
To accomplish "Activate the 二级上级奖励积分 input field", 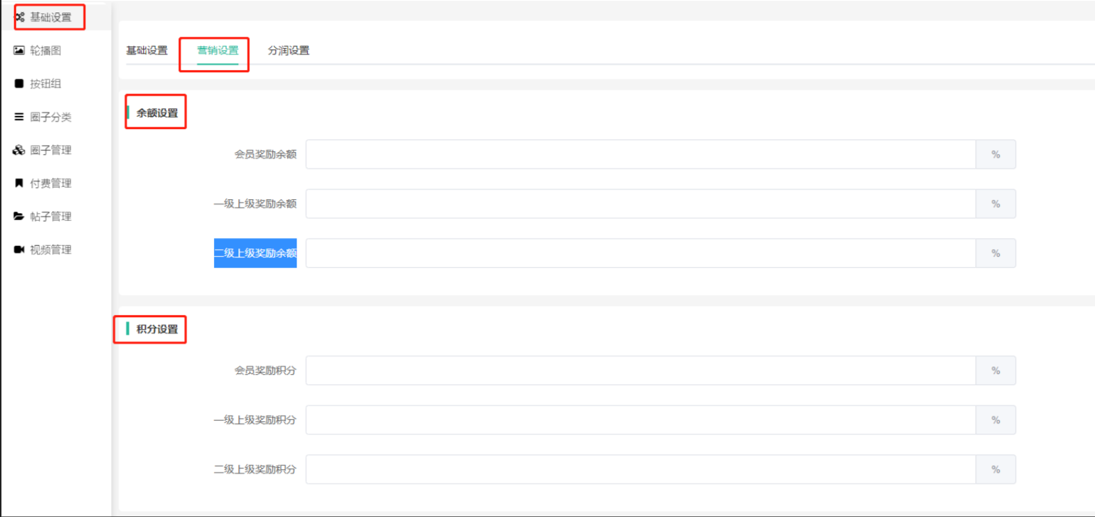I will [x=640, y=470].
